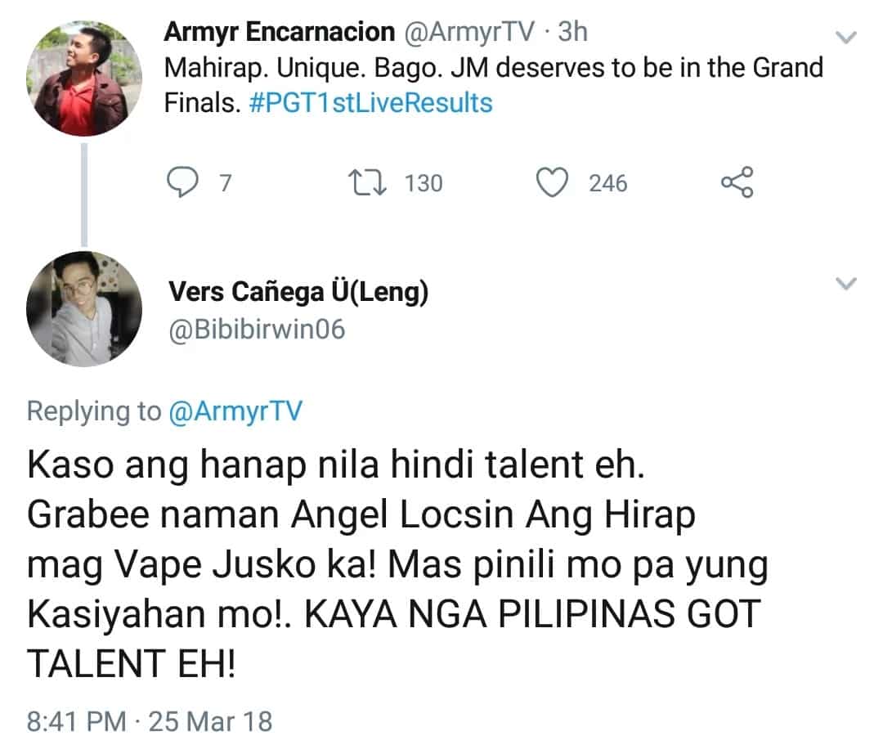Share the tweet via share icon

737,182
